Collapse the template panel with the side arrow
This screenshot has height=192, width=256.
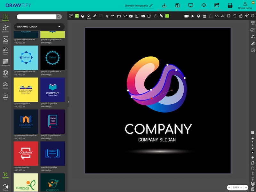(68, 101)
